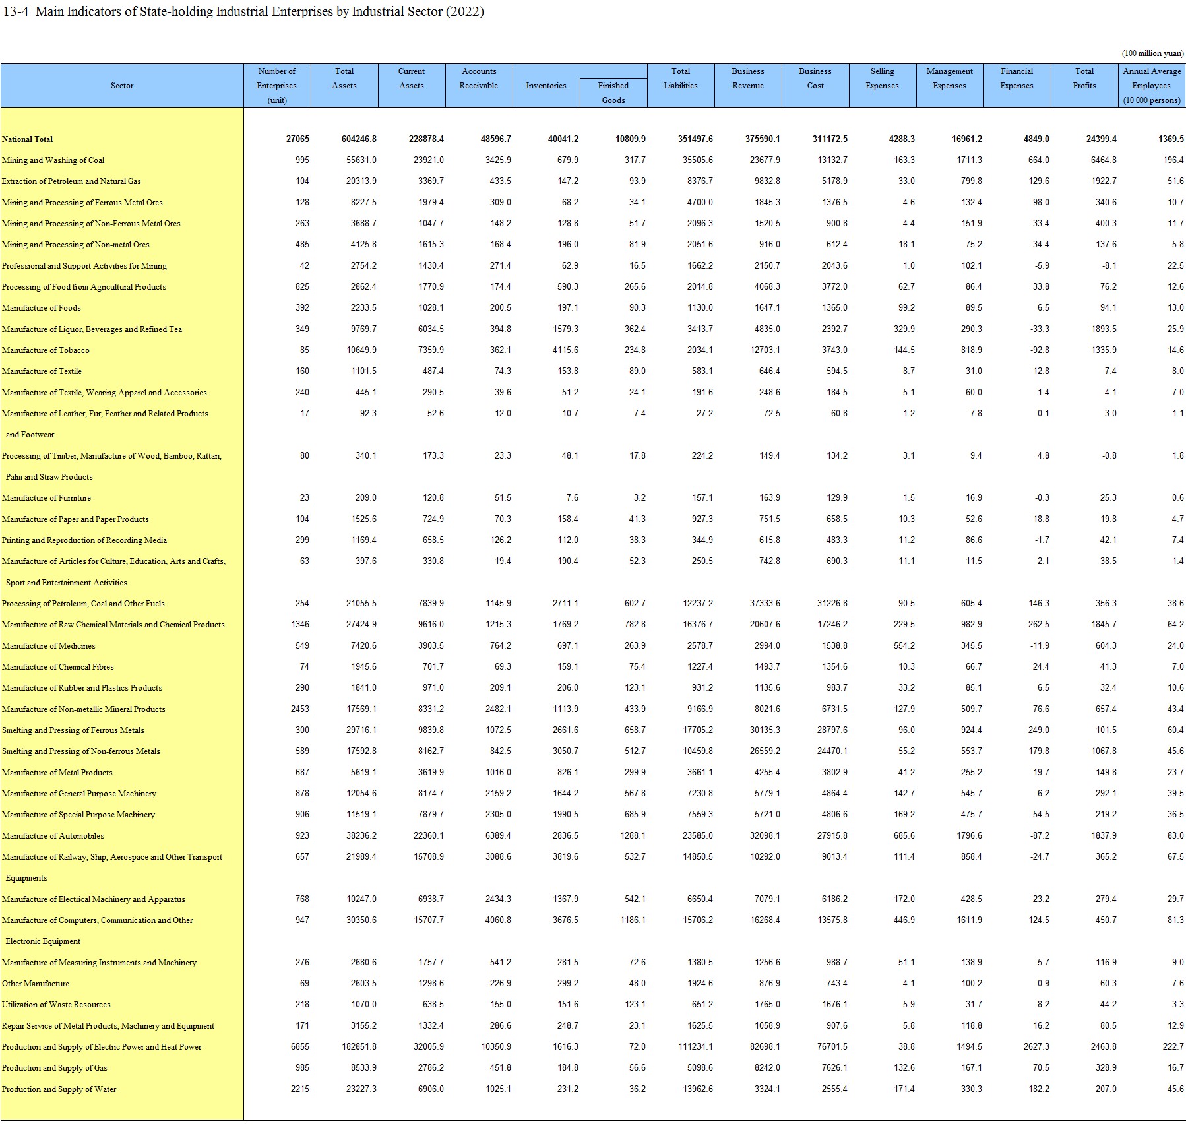The height and width of the screenshot is (1142, 1186).
Task: Select the 'Sector' column header
Action: pyautogui.click(x=122, y=86)
